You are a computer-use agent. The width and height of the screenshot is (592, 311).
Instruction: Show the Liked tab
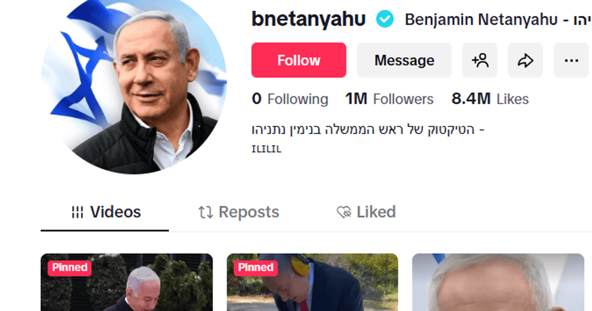(x=366, y=212)
